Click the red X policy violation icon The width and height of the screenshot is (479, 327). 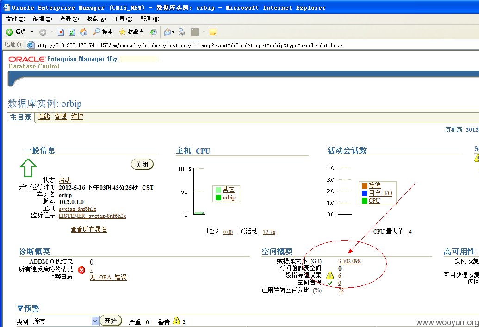click(x=81, y=270)
